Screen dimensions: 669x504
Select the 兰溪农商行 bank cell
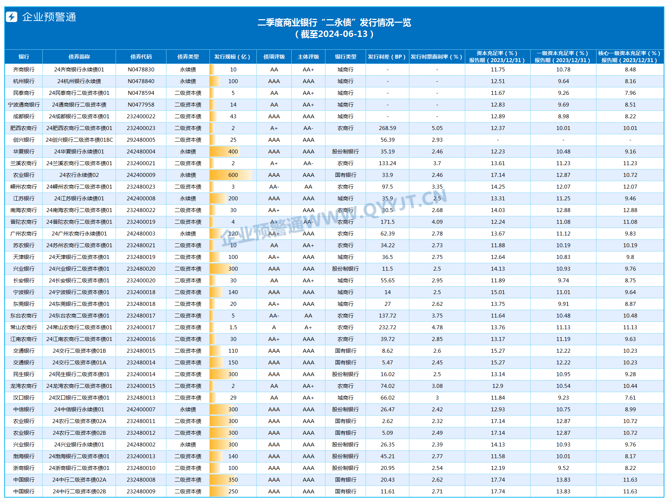[24, 163]
